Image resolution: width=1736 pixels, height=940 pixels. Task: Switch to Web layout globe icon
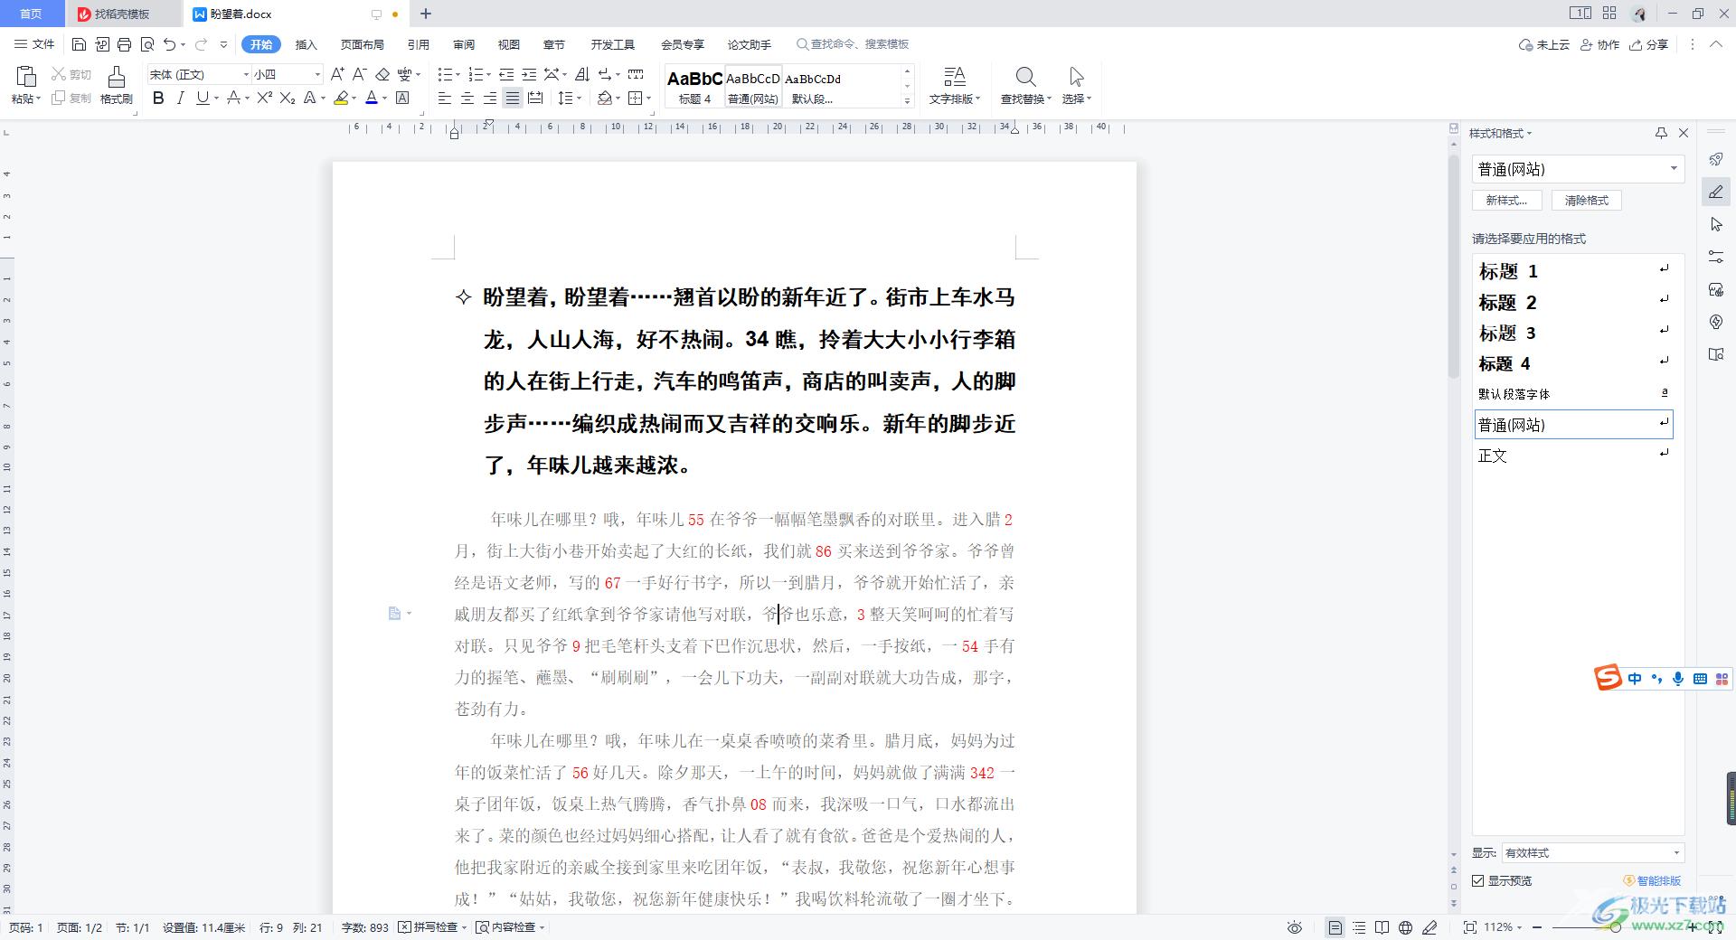click(1405, 927)
